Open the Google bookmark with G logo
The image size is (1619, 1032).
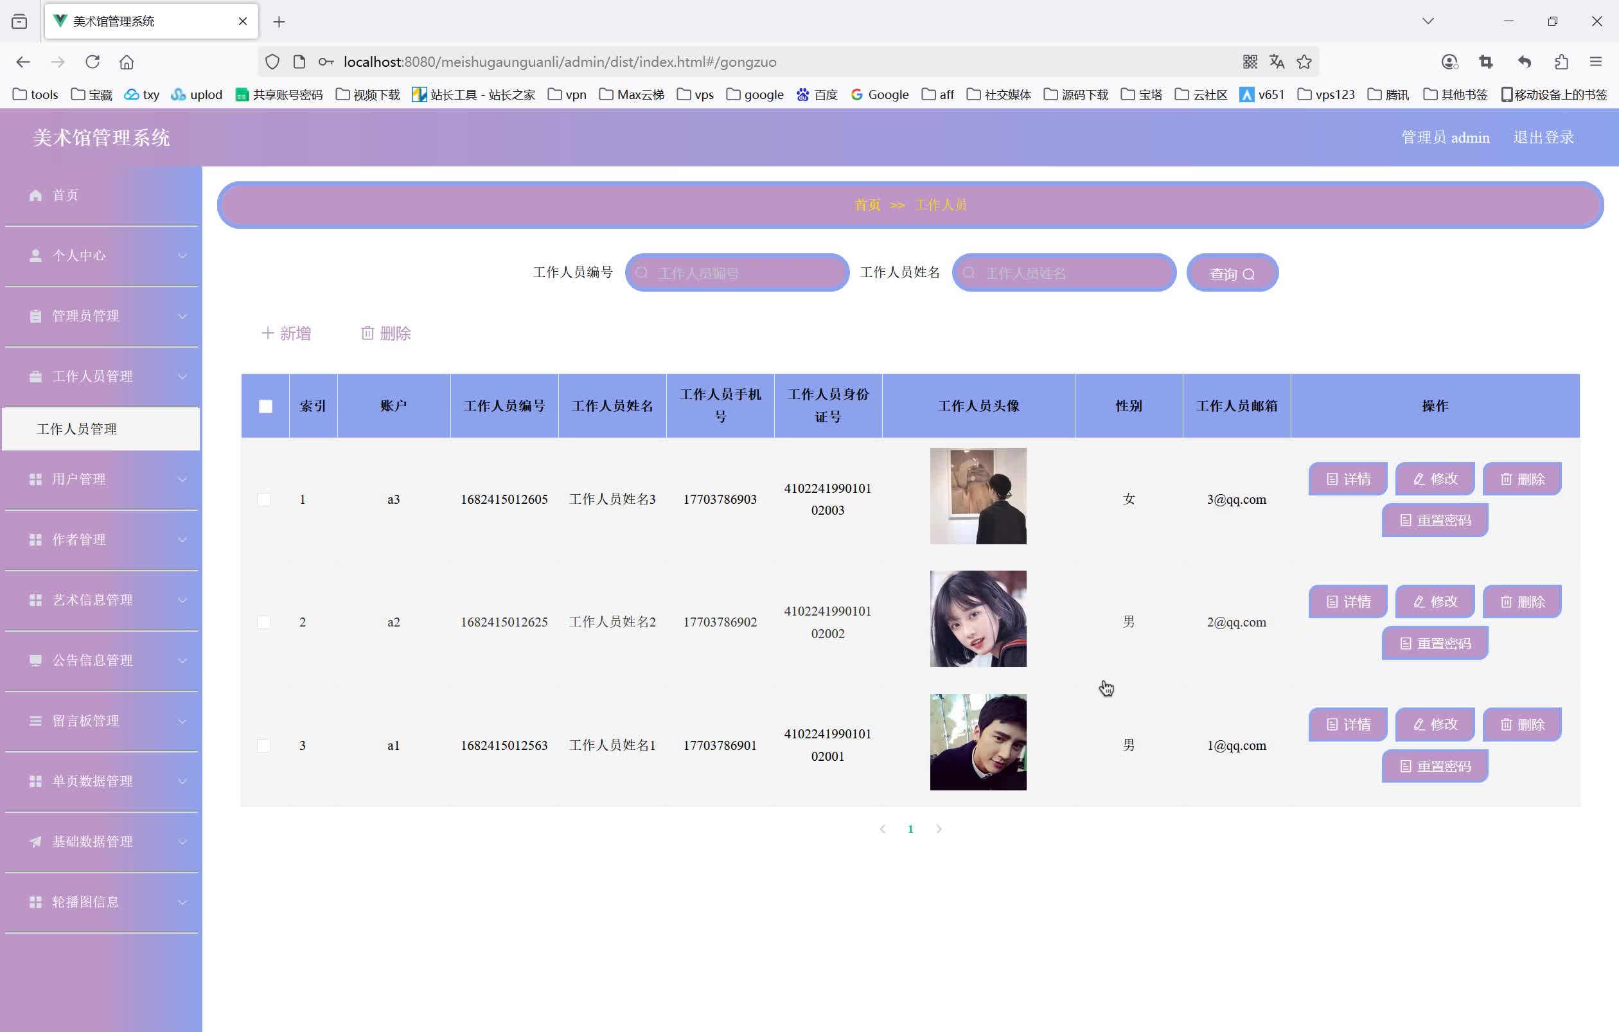click(x=880, y=95)
